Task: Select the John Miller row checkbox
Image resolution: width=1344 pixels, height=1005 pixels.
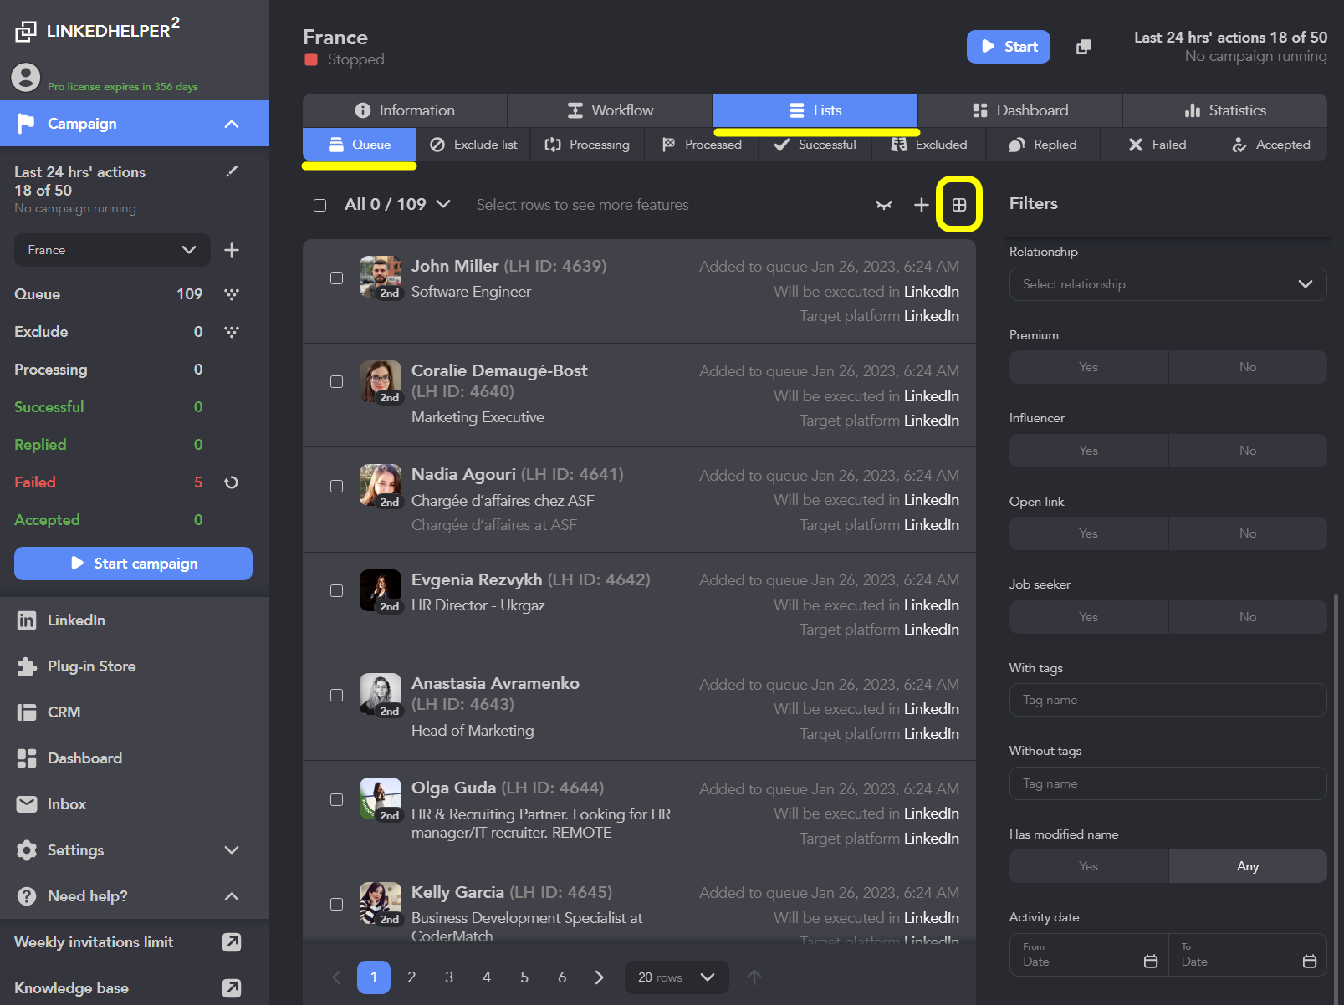Action: [x=336, y=278]
